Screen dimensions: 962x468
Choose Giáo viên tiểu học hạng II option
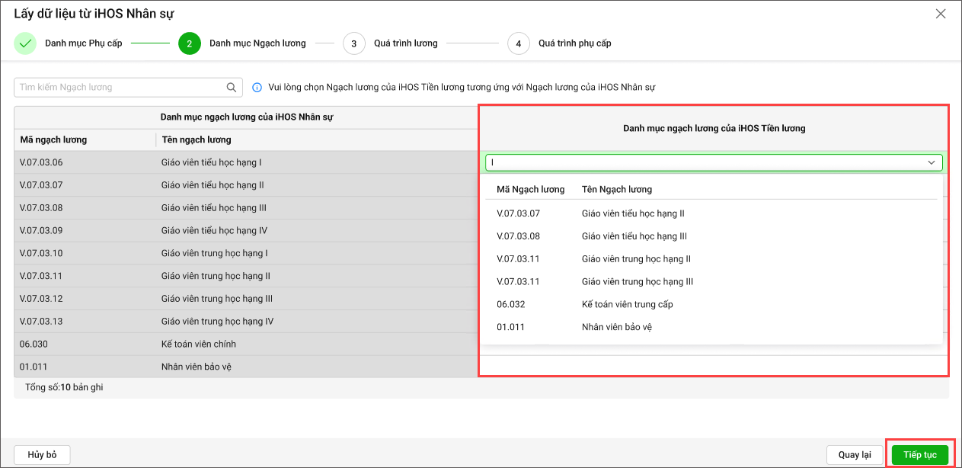(633, 213)
